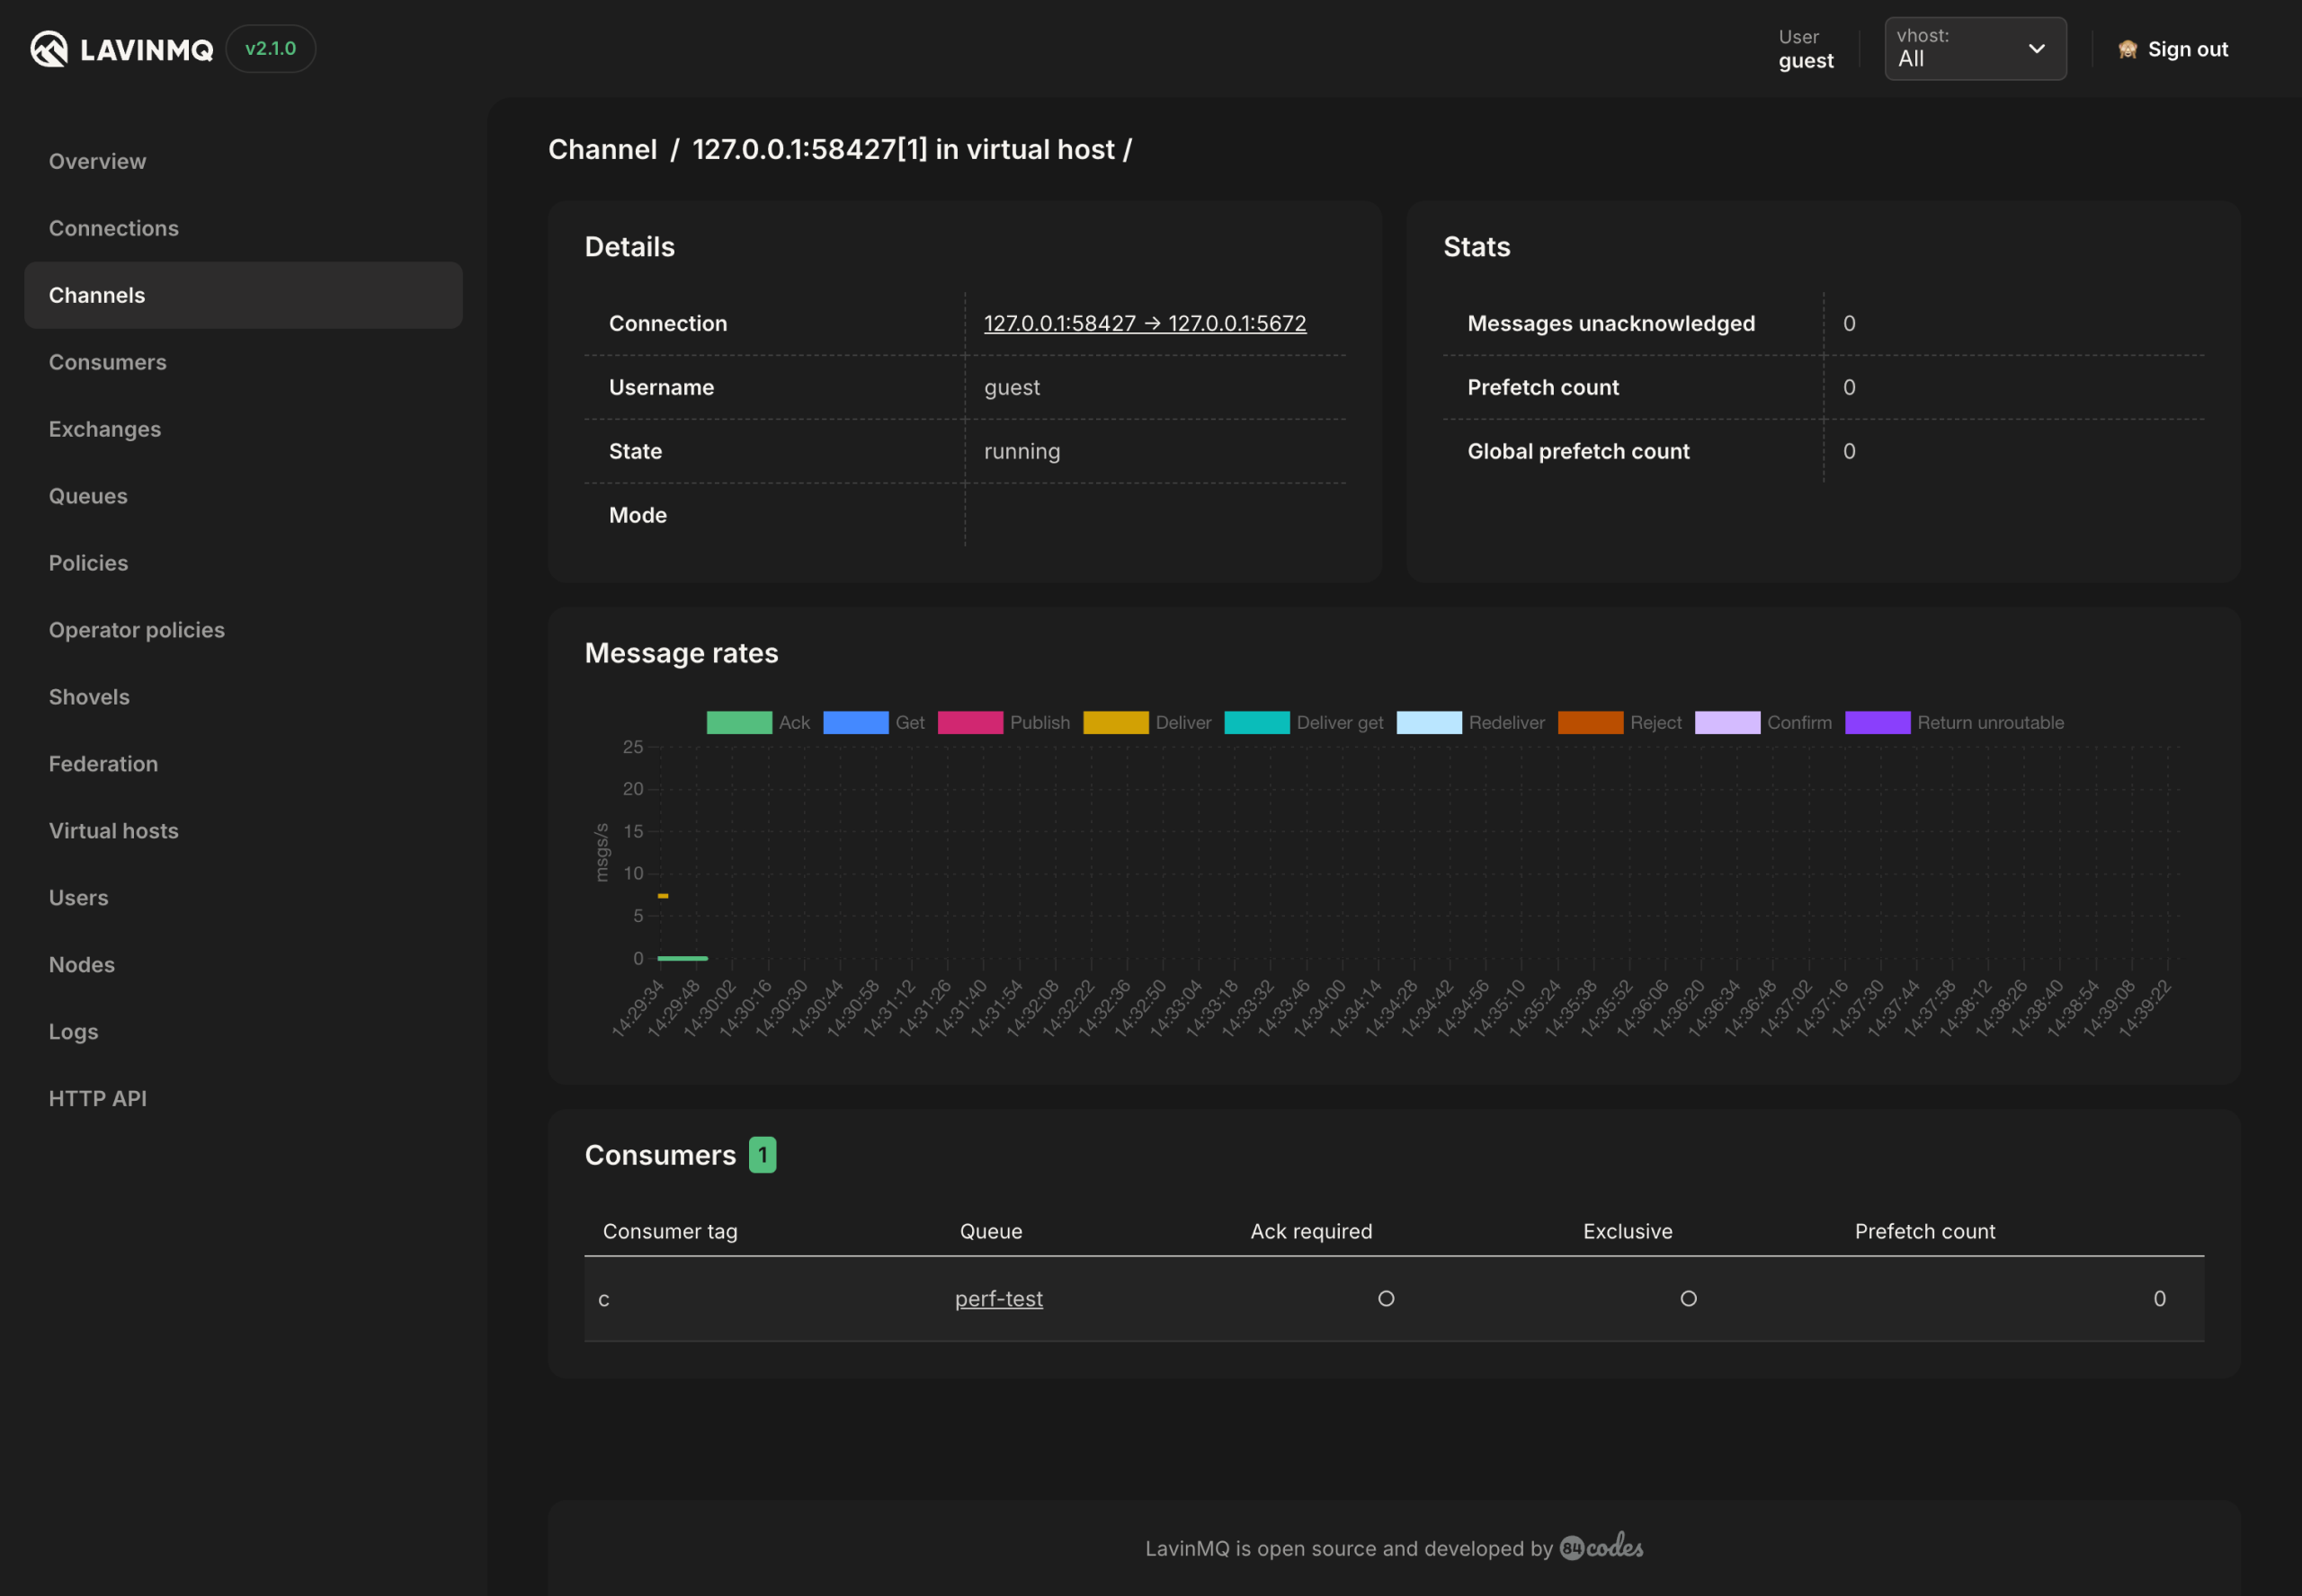Toggle the Publish legend swatch
Image resolution: width=2302 pixels, height=1596 pixels.
pos(970,722)
